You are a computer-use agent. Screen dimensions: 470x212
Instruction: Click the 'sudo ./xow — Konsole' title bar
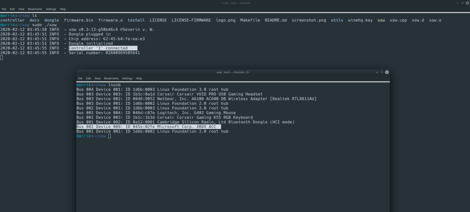tap(235, 3)
